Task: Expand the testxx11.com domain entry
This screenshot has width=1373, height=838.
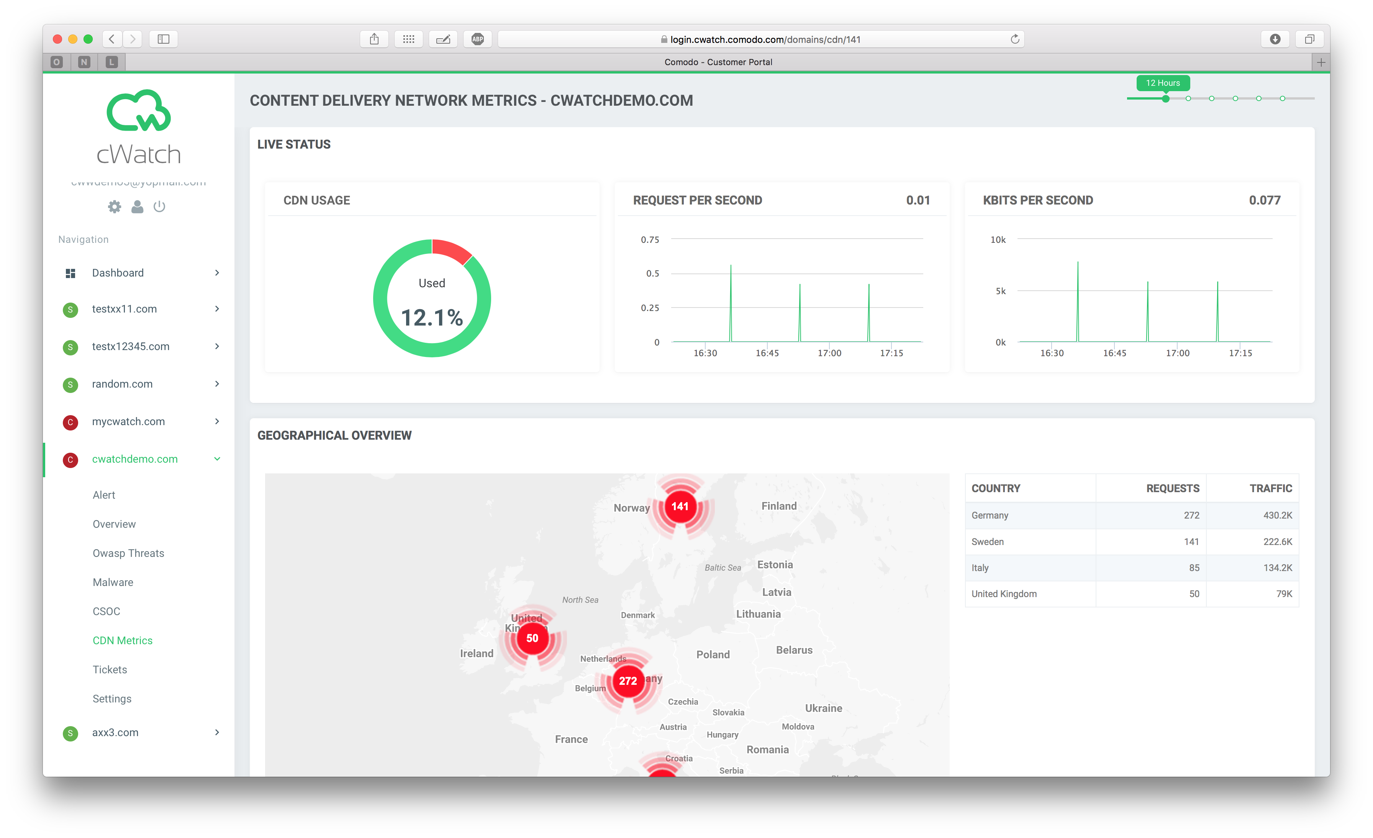Action: [x=124, y=309]
